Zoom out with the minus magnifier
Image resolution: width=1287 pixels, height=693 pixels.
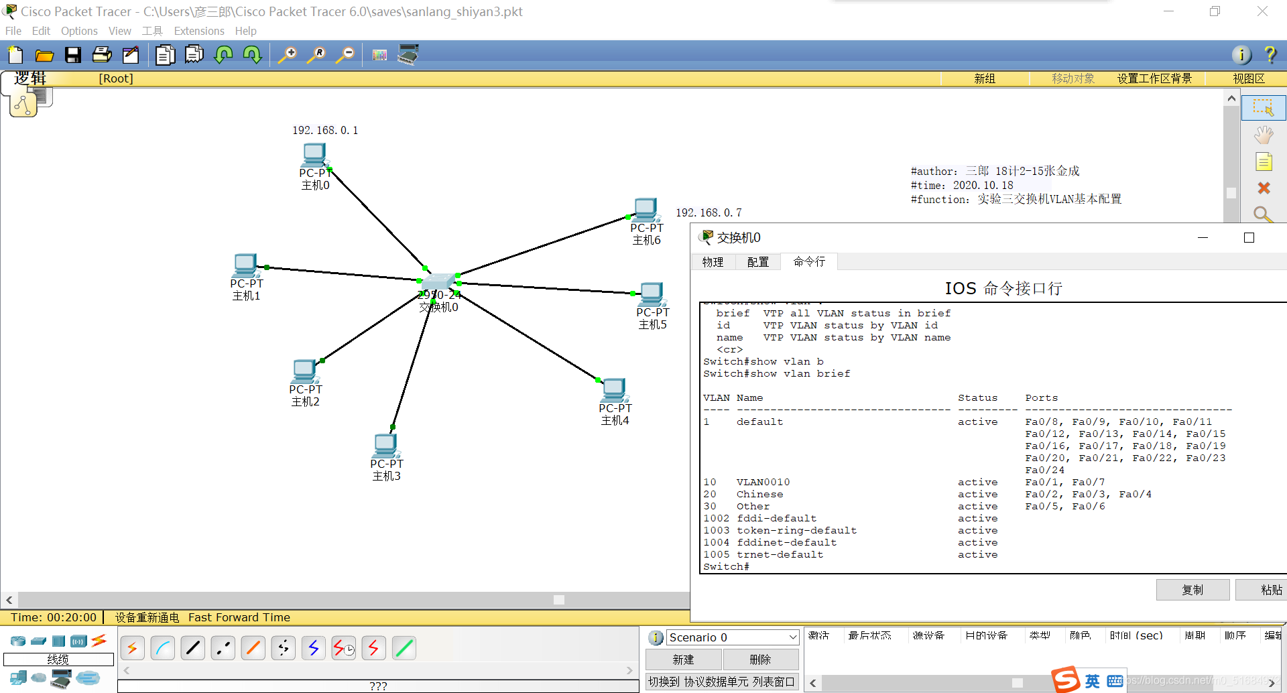pyautogui.click(x=345, y=55)
